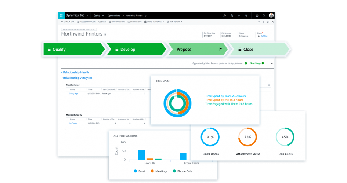Click the green previous stage arrow icon
Screen dimensions: 347x183
[246, 63]
